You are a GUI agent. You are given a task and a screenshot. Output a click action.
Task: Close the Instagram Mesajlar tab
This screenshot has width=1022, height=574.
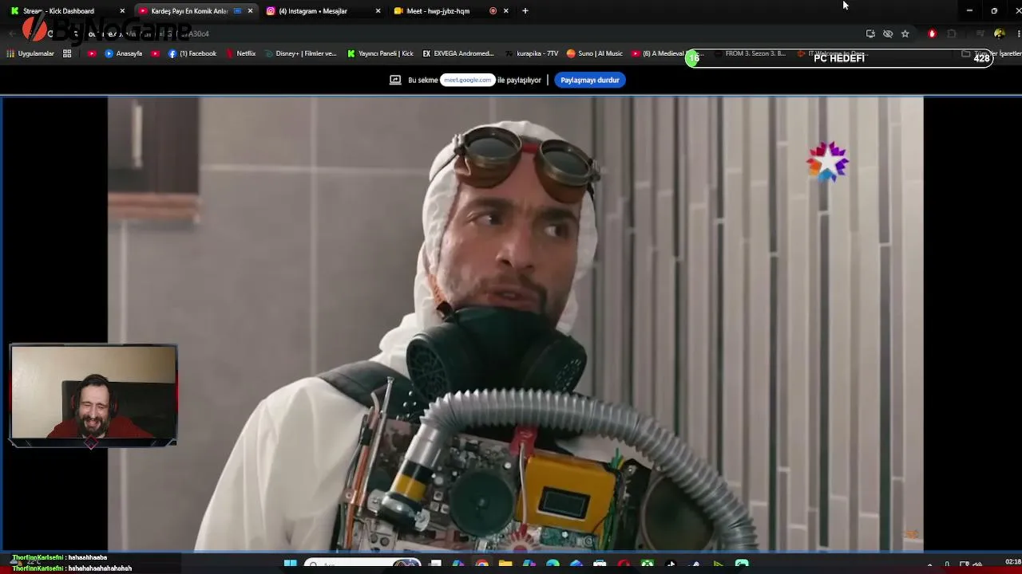point(378,11)
